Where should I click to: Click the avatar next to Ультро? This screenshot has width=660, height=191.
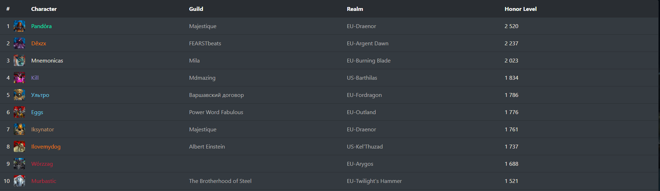pyautogui.click(x=19, y=95)
